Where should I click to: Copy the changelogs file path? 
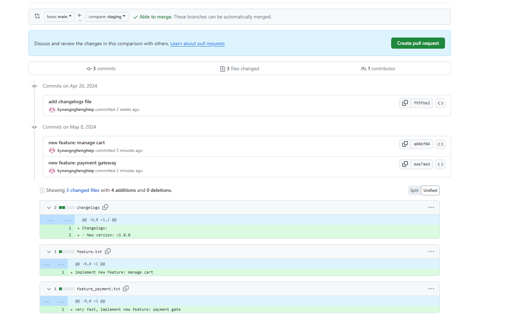coord(105,207)
